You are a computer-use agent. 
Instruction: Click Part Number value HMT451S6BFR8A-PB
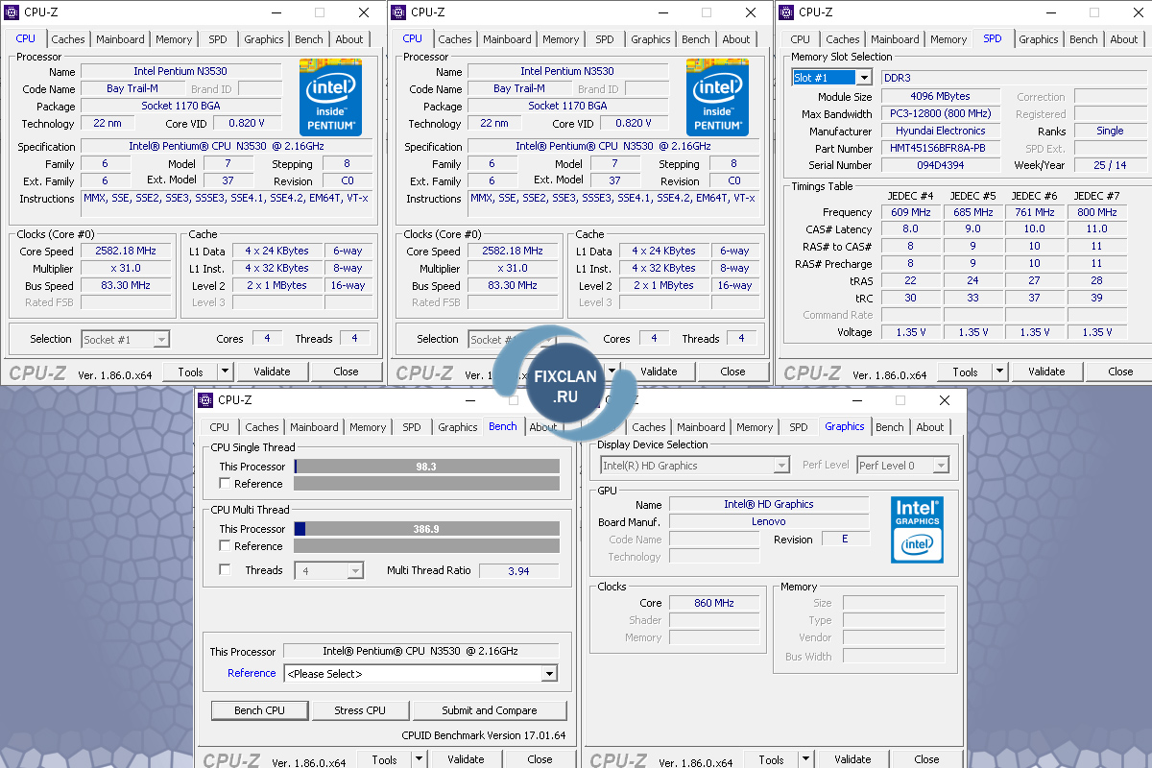[x=941, y=149]
